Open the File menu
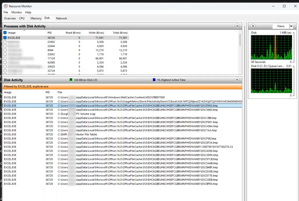The image size is (299, 201). coord(6,12)
